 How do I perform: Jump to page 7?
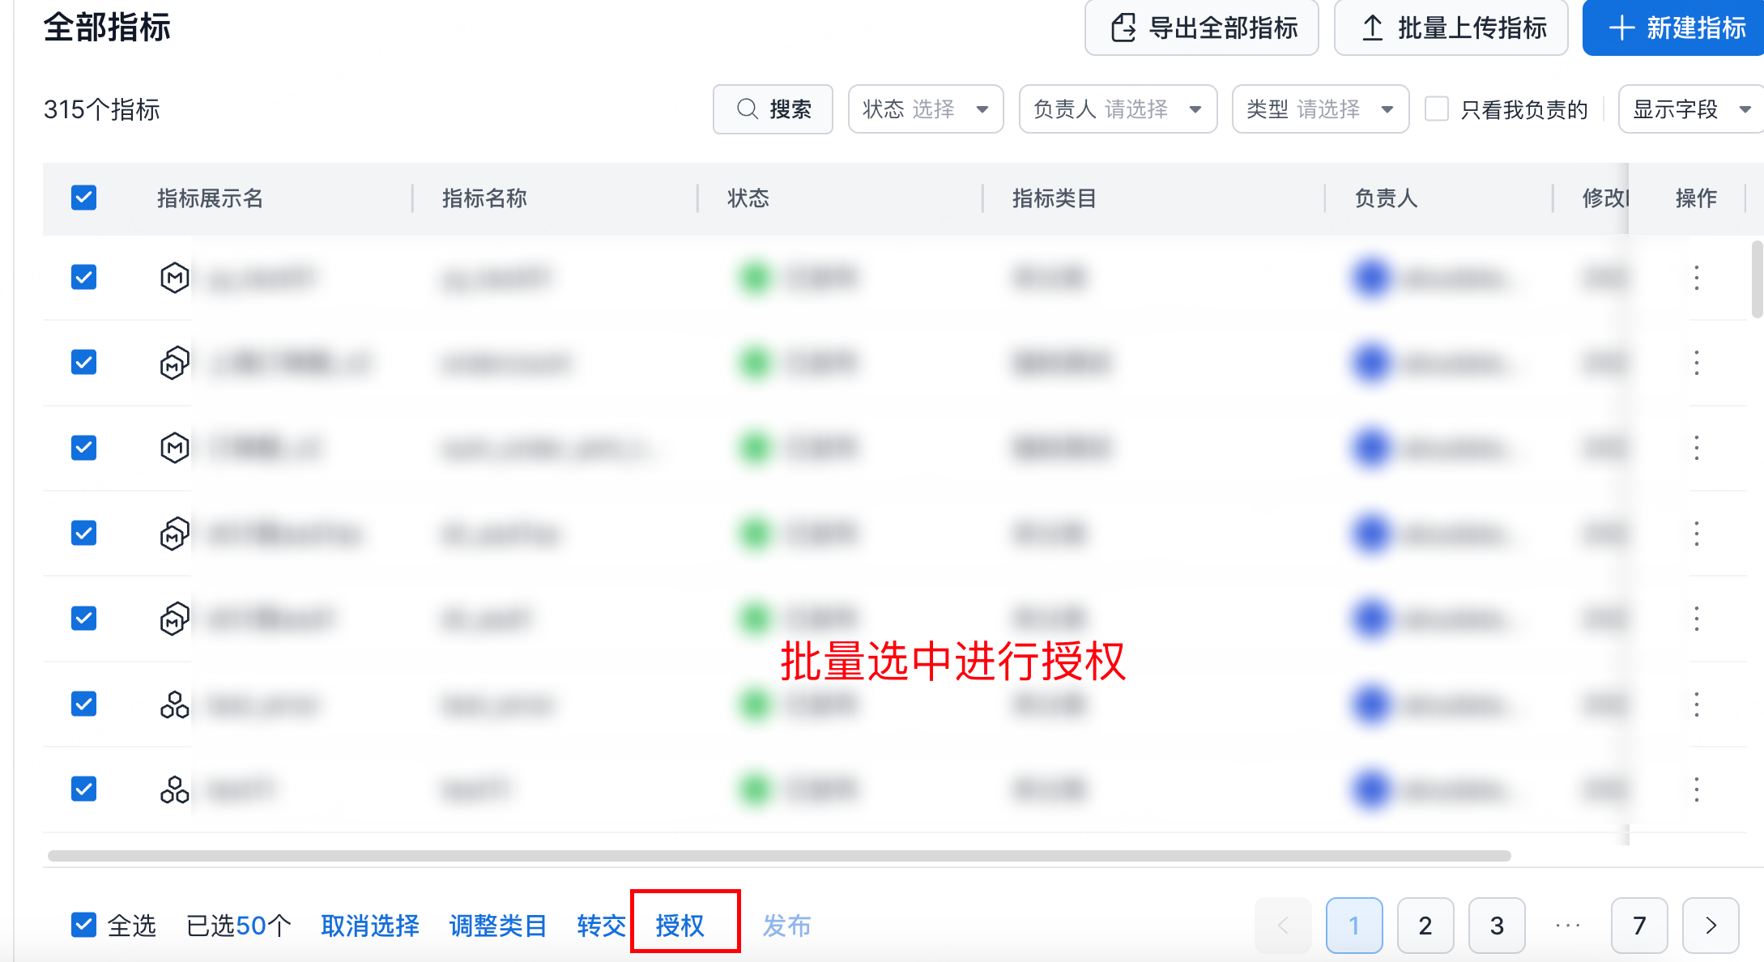coord(1638,926)
